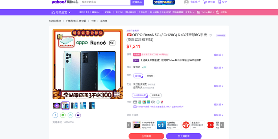Screen dimensions: 278x139
Task: Go to 手機 breadcrumb
Action: (x=93, y=21)
